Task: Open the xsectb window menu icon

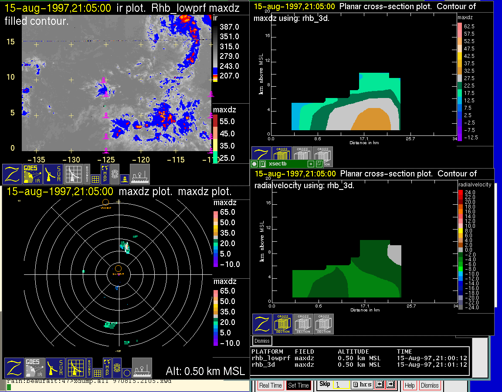Action: (262, 164)
